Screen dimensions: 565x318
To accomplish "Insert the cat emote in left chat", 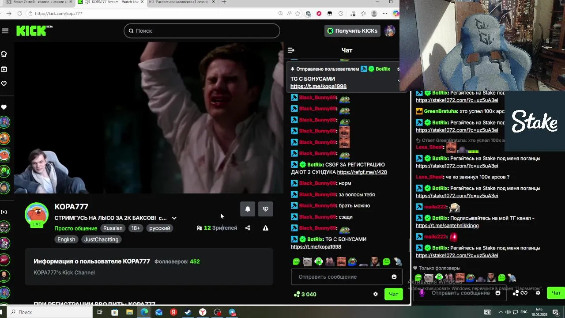I will 307,261.
